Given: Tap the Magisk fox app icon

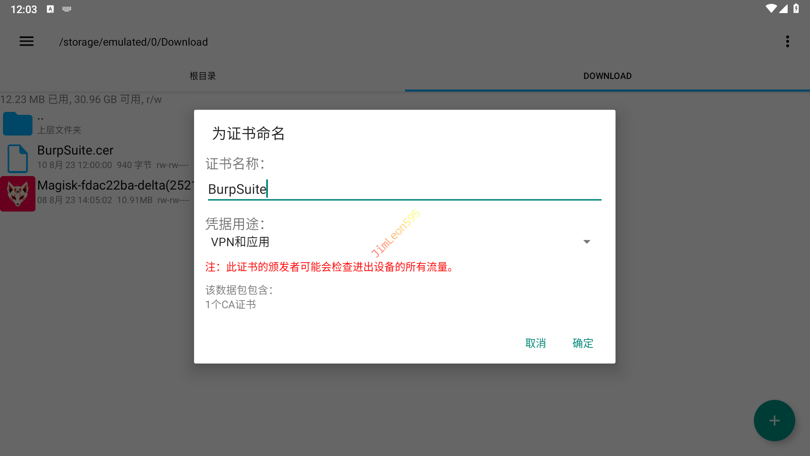Looking at the screenshot, I should [x=18, y=194].
